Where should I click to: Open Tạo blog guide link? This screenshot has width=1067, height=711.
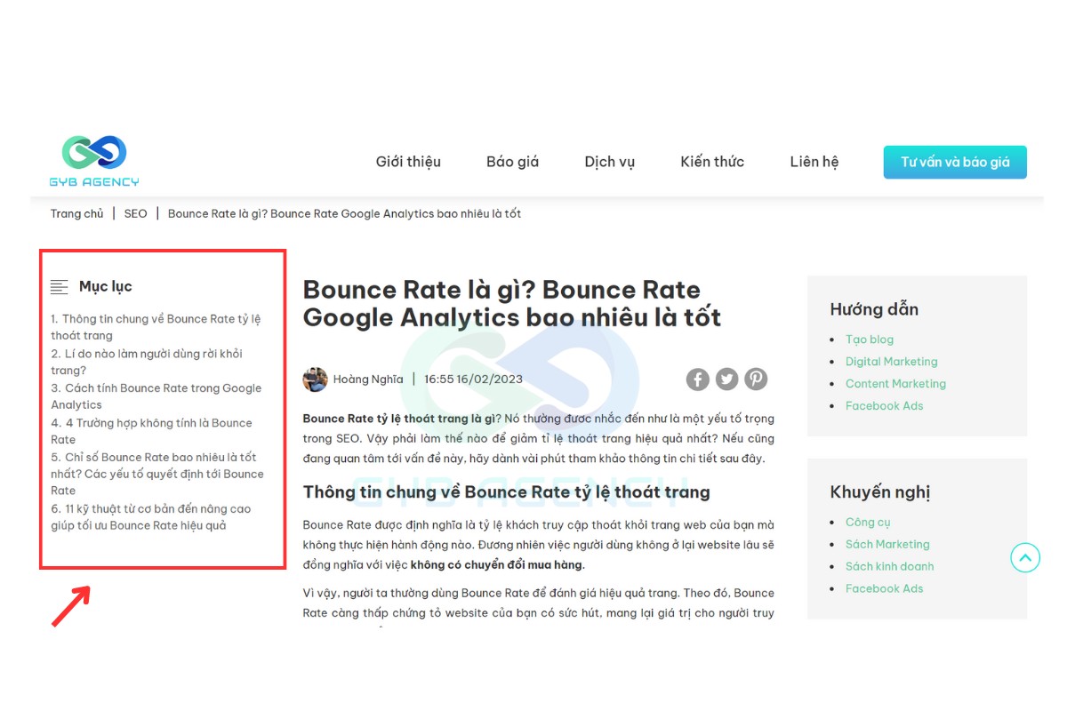[x=870, y=340]
